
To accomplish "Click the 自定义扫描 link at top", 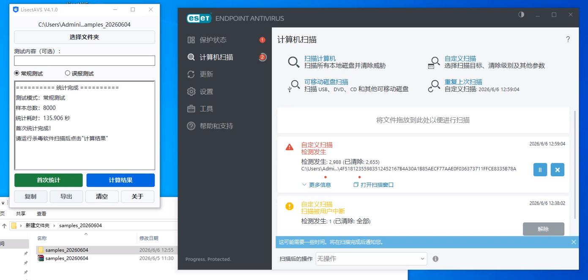I will 460,59.
